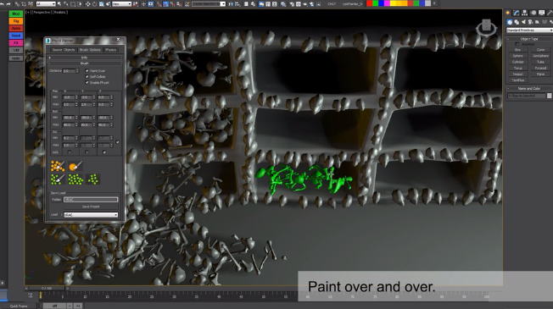Choose the green particles brush icon
This screenshot has height=309, width=553.
58,179
